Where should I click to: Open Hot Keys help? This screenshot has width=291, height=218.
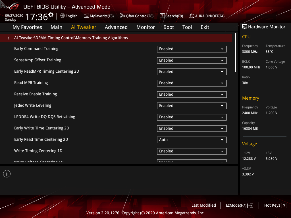pyautogui.click(x=275, y=206)
